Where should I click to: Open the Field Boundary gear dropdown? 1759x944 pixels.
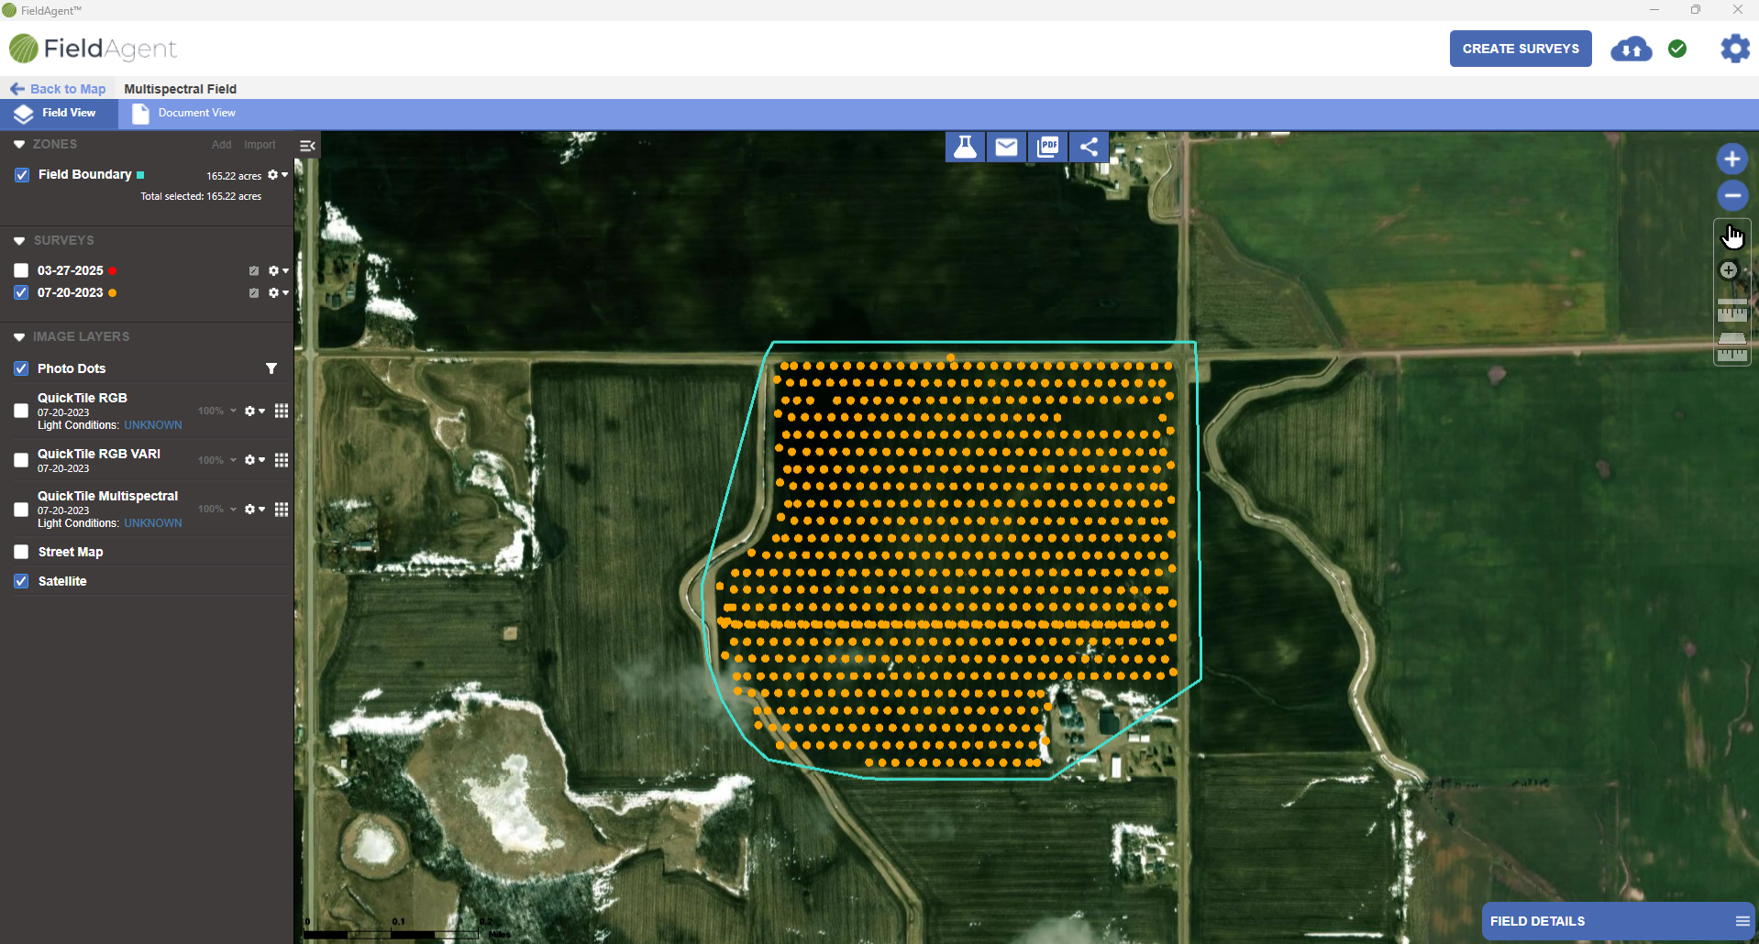coord(278,175)
